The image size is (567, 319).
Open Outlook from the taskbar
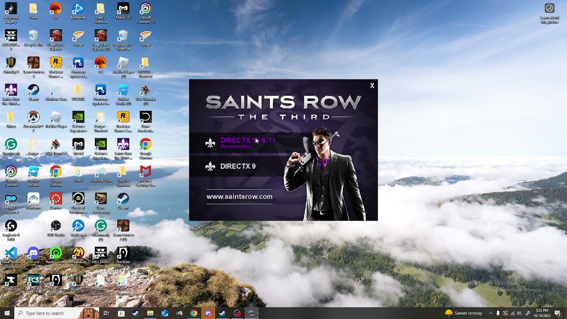[165, 313]
